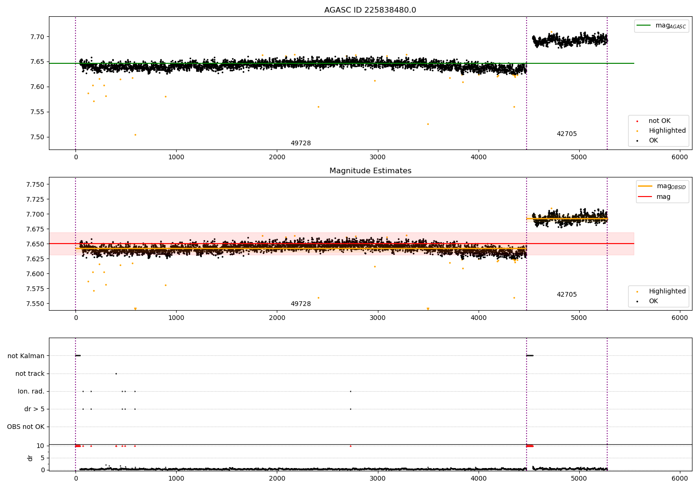Viewport: 699px width, 489px height.
Task: Click the green mag AGASC legend line
Action: tap(644, 26)
